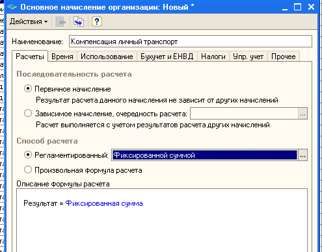Viewport: 322px width, 252px height.
Task: Minimize the Основное начисление организации window
Action: [x=285, y=8]
